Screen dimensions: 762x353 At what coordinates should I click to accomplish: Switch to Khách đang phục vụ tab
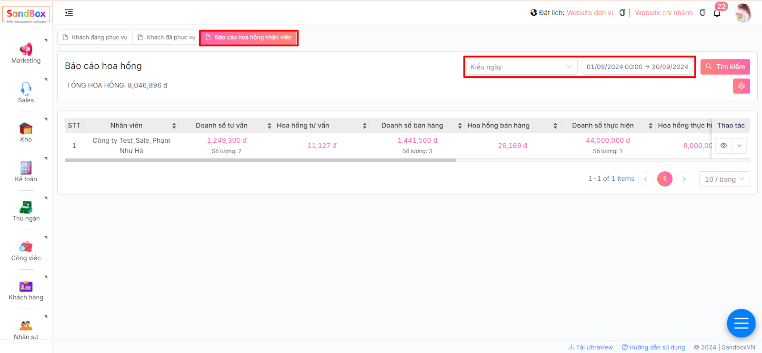[95, 38]
